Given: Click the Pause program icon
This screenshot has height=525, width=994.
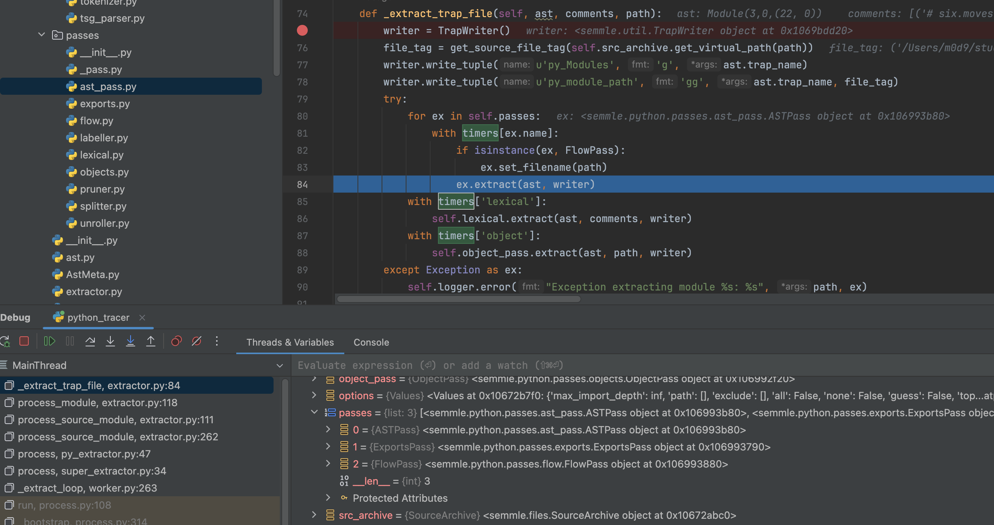Looking at the screenshot, I should pyautogui.click(x=70, y=341).
